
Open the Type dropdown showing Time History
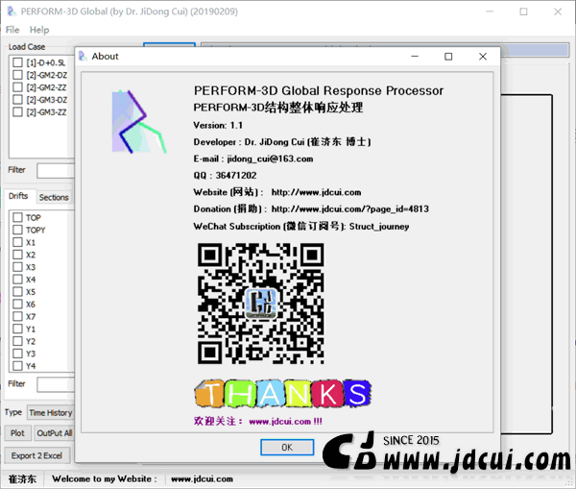point(50,412)
